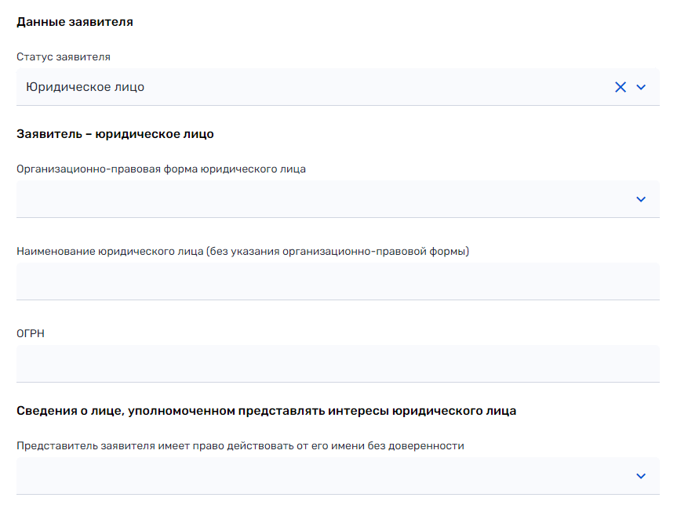Viewport: 677px width, 523px height.
Task: Click the Статус заявителя label
Action: point(64,57)
